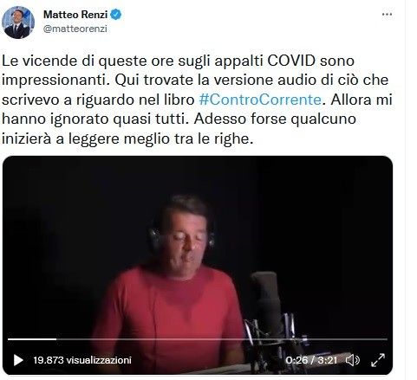Click the 0:26 / 3:21 time indicator
417x380 pixels.
pyautogui.click(x=311, y=360)
